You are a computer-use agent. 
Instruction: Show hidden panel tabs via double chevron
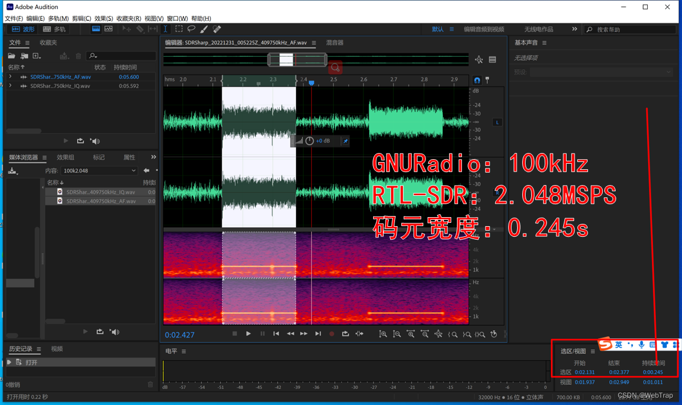(x=154, y=157)
